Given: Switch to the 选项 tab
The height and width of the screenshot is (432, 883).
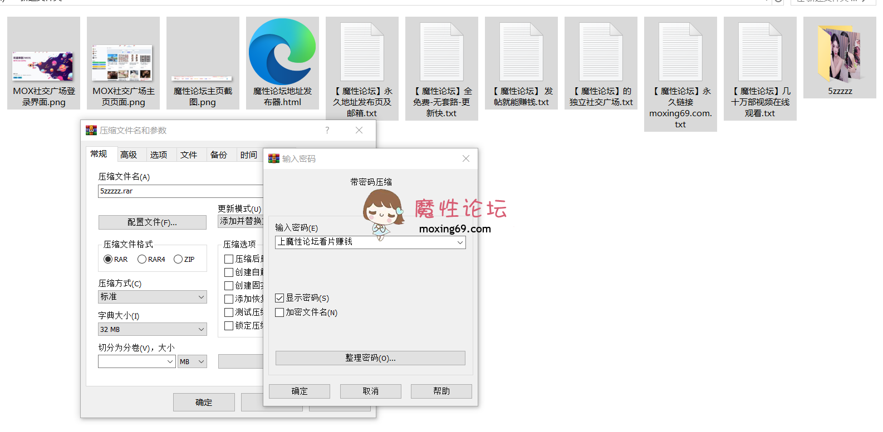Looking at the screenshot, I should coord(159,155).
